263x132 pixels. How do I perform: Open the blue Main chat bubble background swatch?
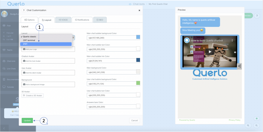click(138, 37)
